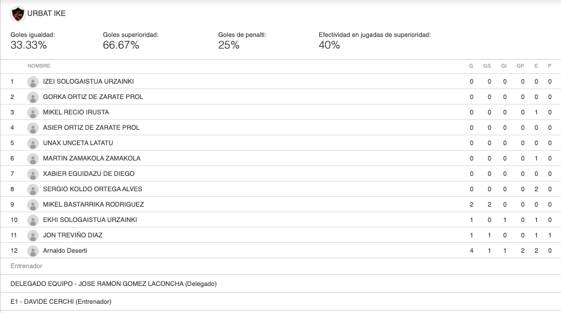Image resolution: width=561 pixels, height=313 pixels.
Task: Open Unax Unceta Latatu's avatar icon
Action: (33, 143)
